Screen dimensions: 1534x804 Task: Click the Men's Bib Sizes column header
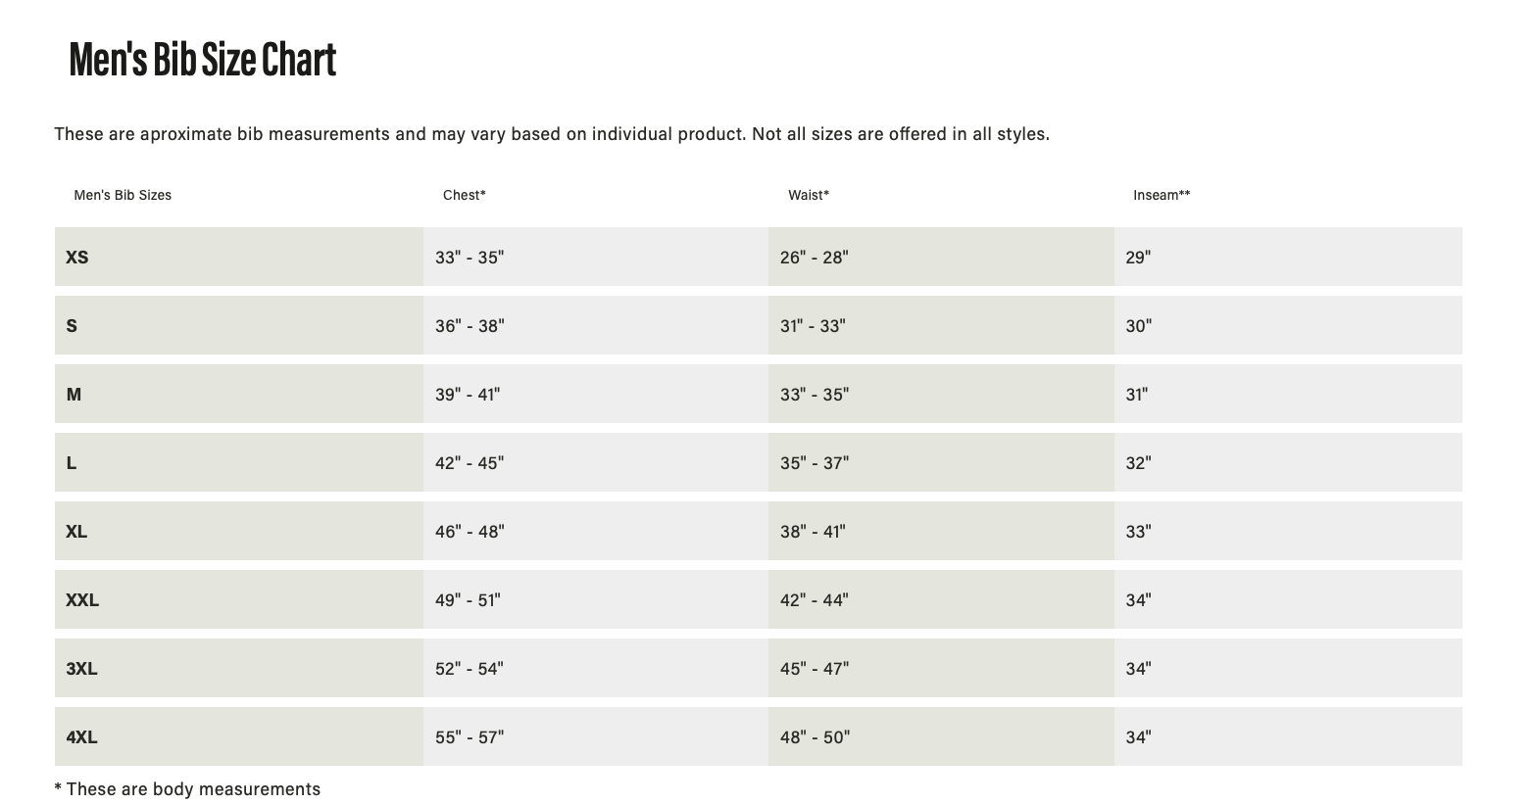[x=123, y=195]
